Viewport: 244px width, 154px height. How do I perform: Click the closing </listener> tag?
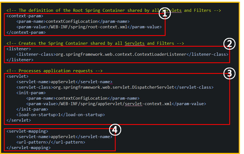coord(20,60)
